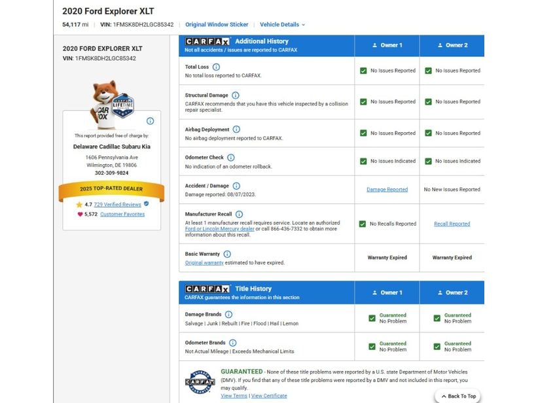Viewport: 538px width, 403px height.
Task: Open the Odometer Brands info icon
Action: click(x=232, y=343)
